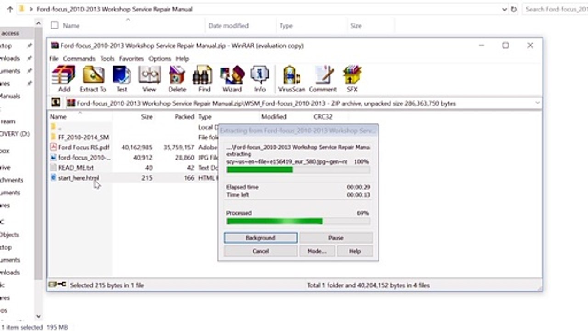The image size is (588, 331).
Task: Tick the Explorer select-all checkbox
Action: [x=55, y=25]
